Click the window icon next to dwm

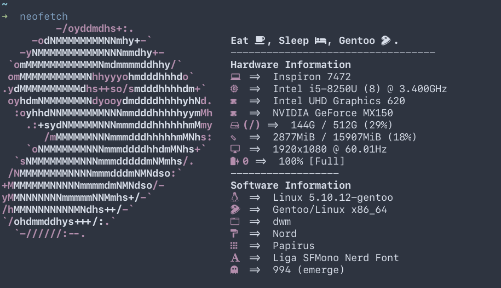point(235,222)
